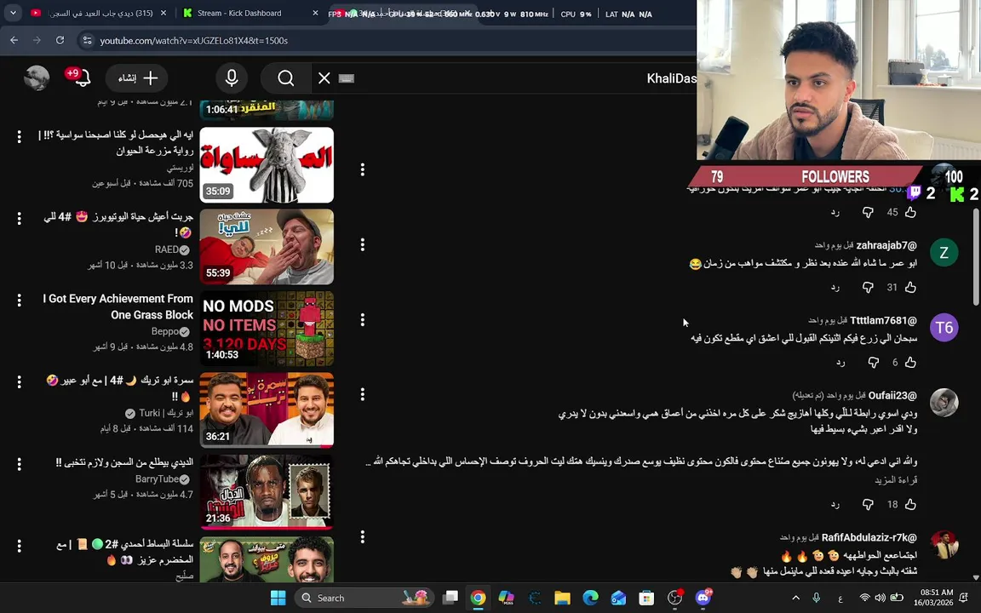Go forward with the browser forward arrow
This screenshot has height=613, width=981.
point(37,40)
